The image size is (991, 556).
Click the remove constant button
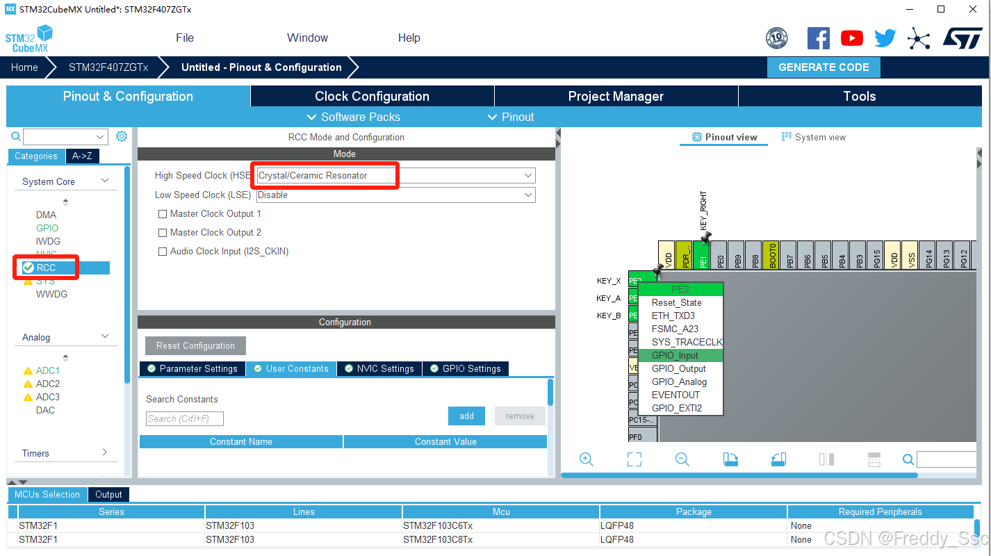pyautogui.click(x=520, y=416)
